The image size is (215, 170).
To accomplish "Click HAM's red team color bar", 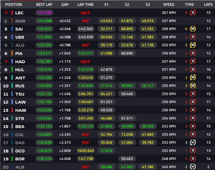I will (12, 110).
